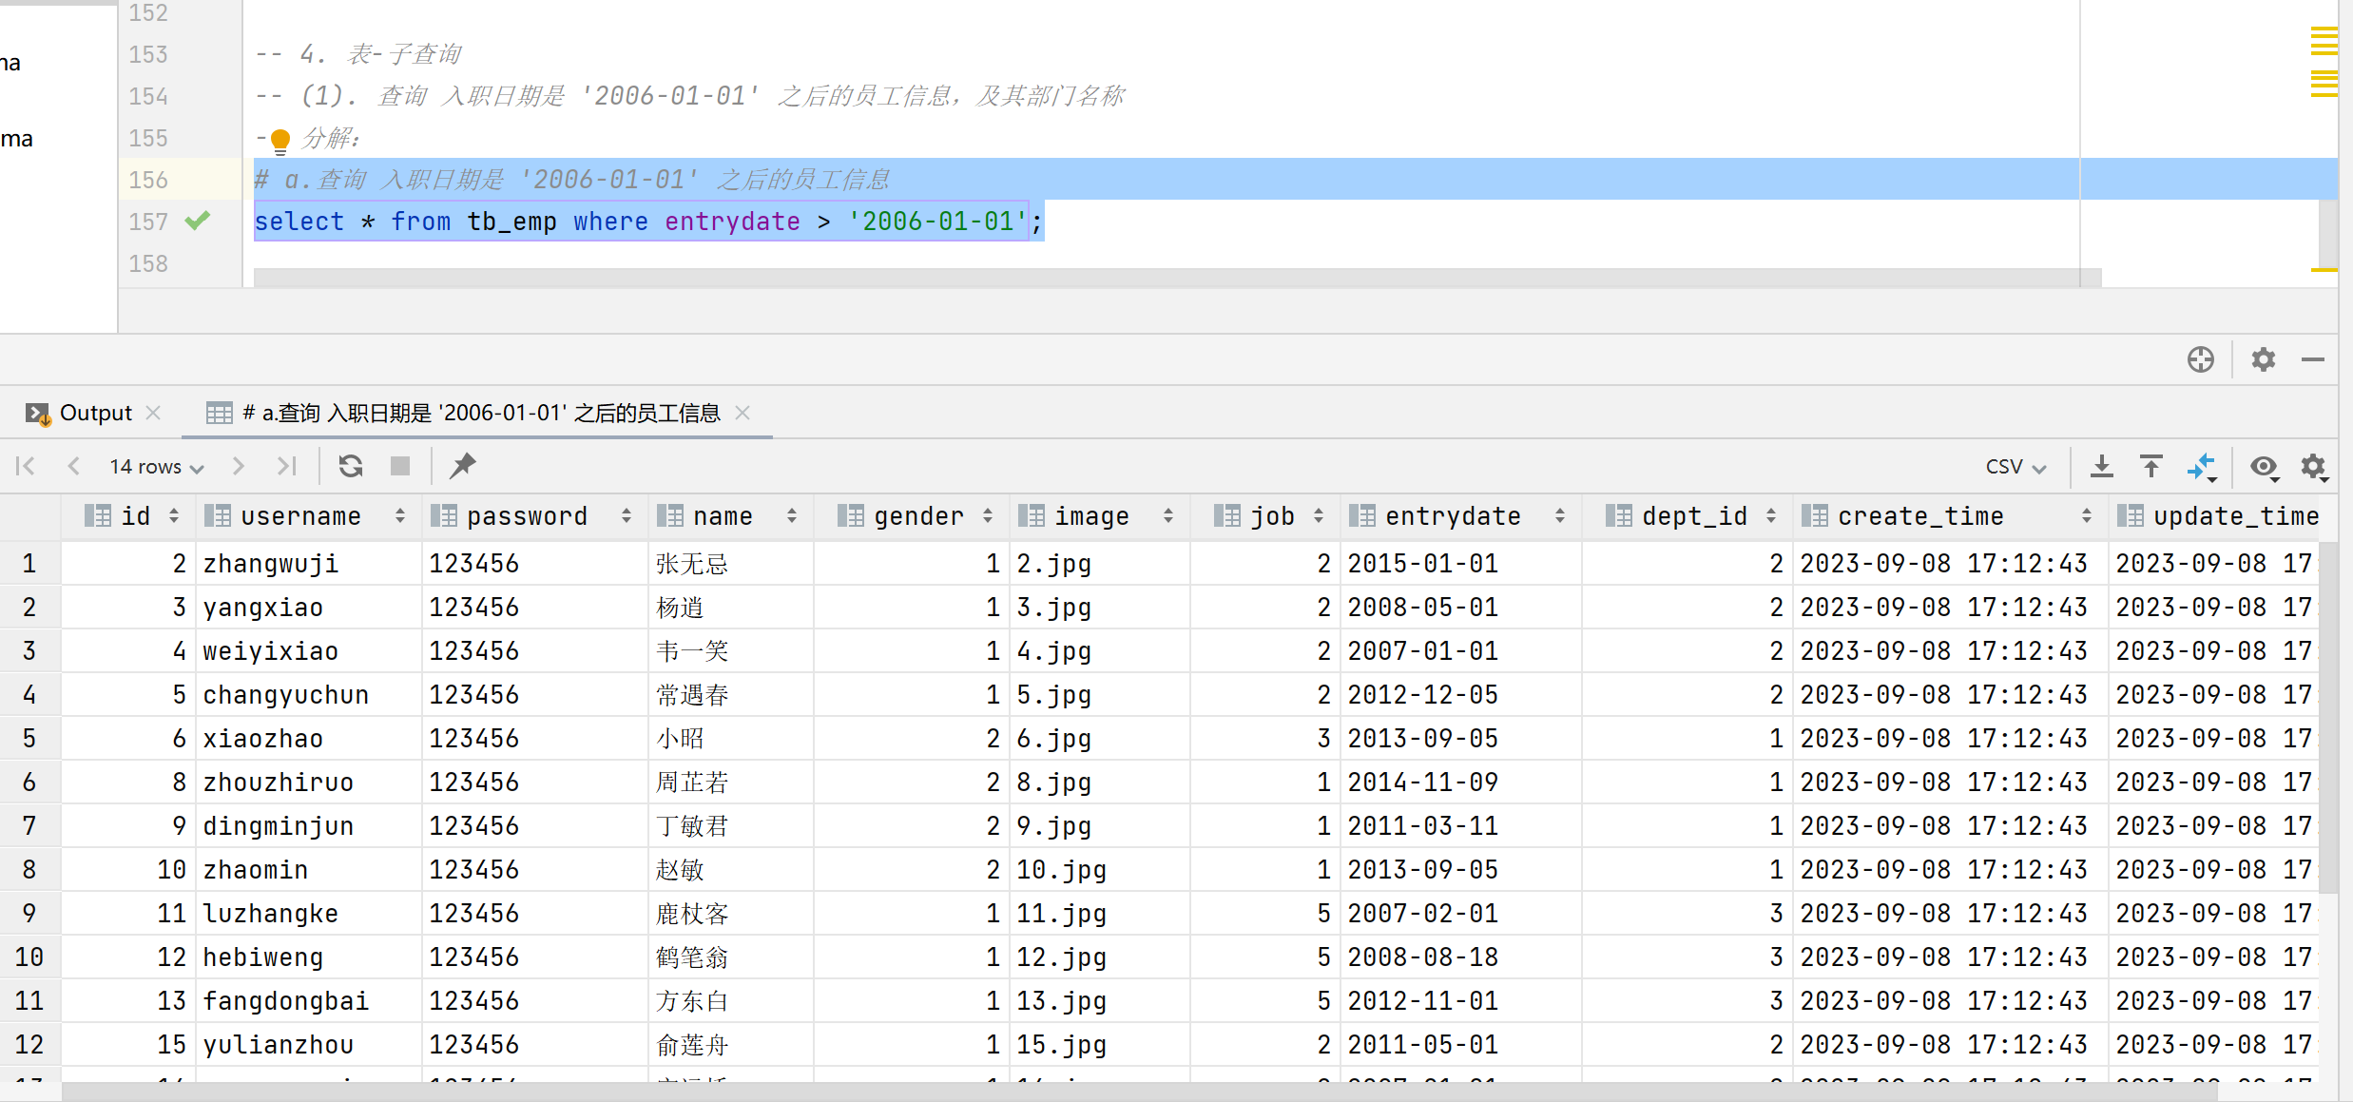2353x1102 pixels.
Task: Select name cell 赵敏
Action: [730, 869]
